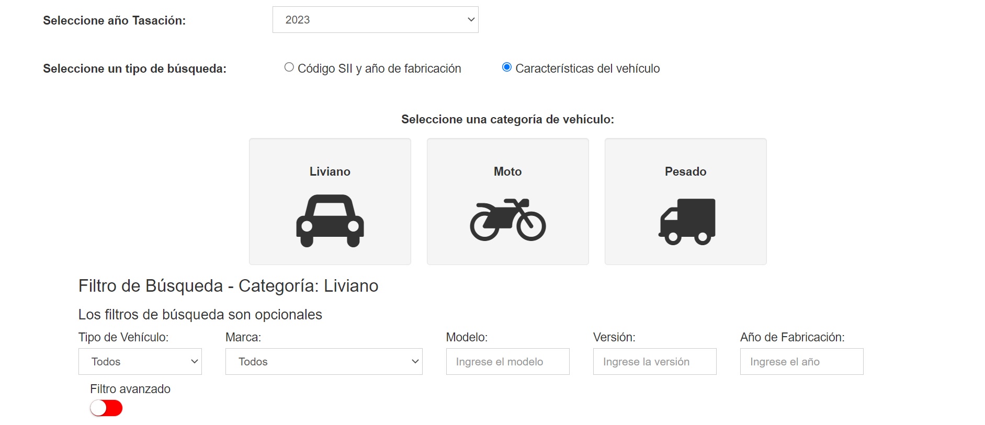
Task: Select the Liviano category title
Action: point(330,171)
